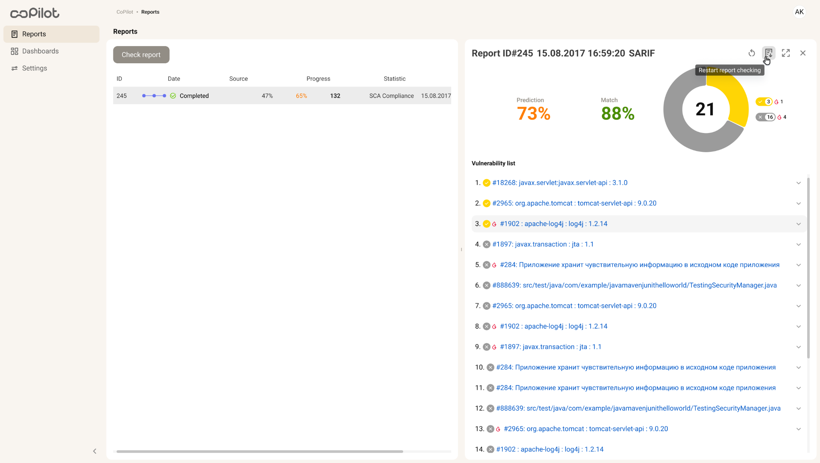Open link #18268 javax.servlet-api 3.1.0
The width and height of the screenshot is (820, 463).
(x=560, y=183)
